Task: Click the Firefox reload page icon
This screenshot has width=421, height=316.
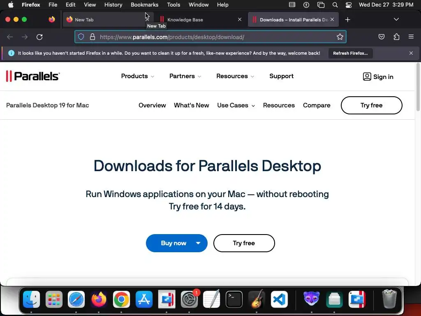Action: (39, 37)
